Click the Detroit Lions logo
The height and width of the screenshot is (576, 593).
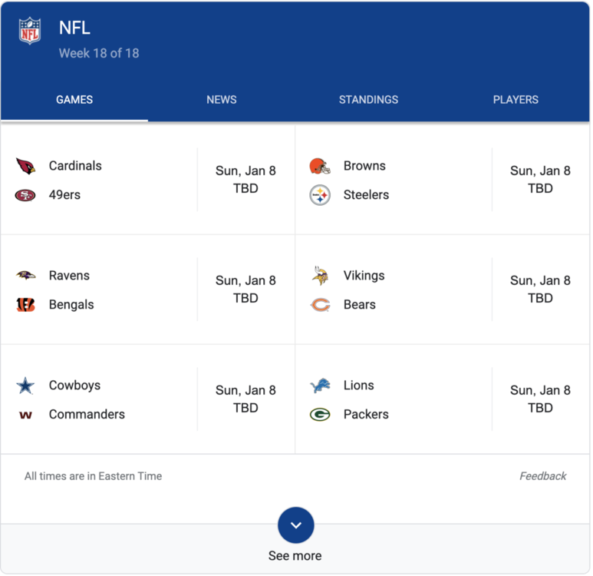tap(320, 386)
